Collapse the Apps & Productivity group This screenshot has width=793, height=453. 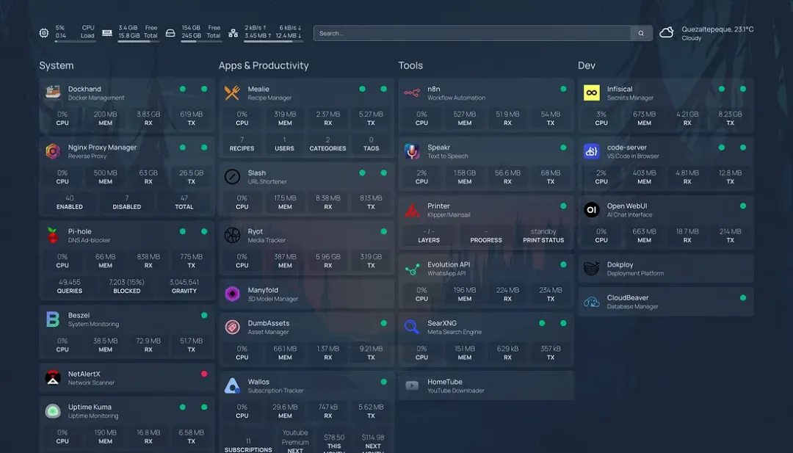[x=264, y=65]
